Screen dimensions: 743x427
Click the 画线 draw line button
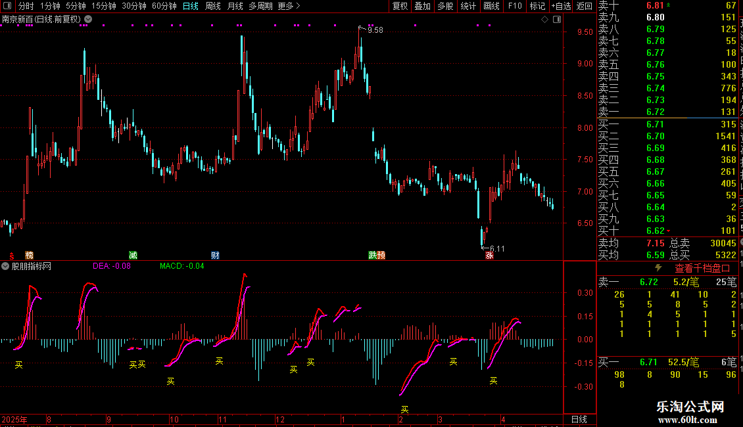[491, 6]
